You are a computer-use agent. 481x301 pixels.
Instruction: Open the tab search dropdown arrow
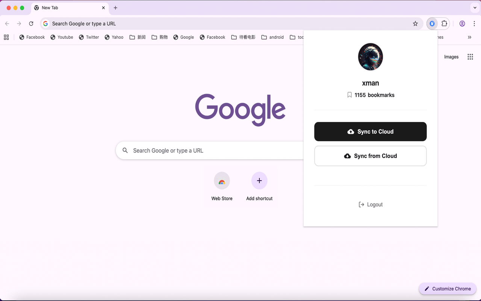coord(475,8)
